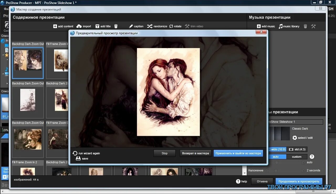The height and width of the screenshot is (194, 336).
Task: Select wide (16:9) aspect ratio
Action: pos(277,149)
